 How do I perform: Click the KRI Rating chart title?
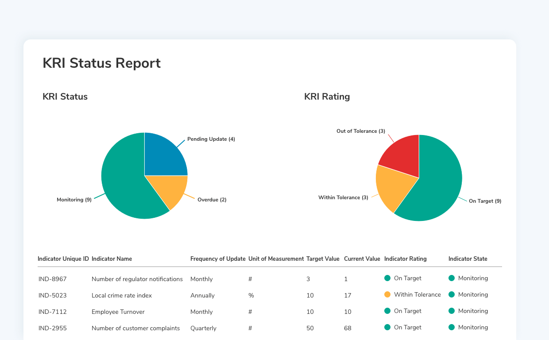(327, 97)
